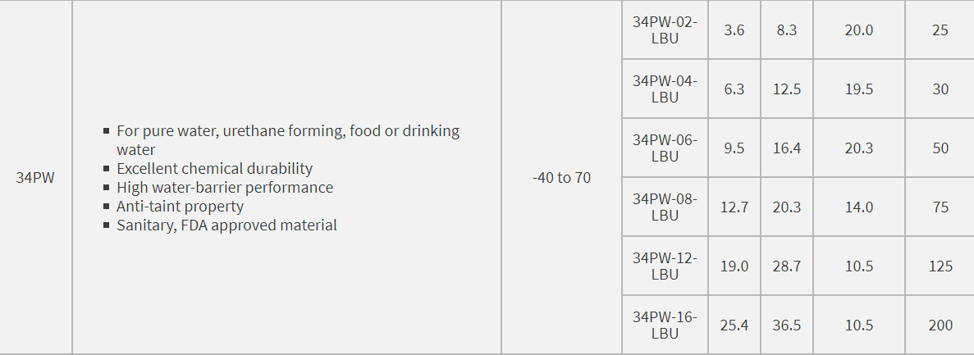The image size is (974, 355).
Task: Click the 34PW series name cell
Action: pos(35,178)
